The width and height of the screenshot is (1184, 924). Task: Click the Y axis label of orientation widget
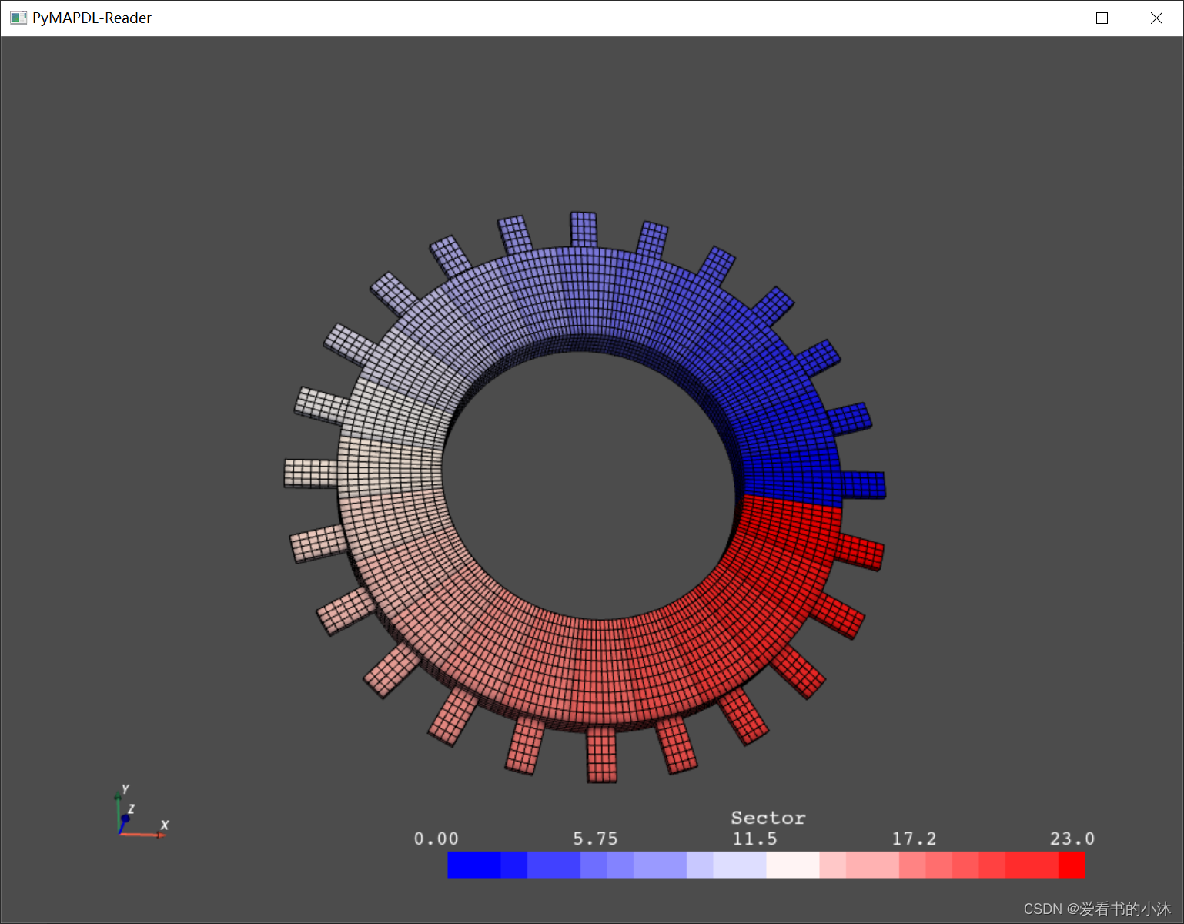point(125,789)
